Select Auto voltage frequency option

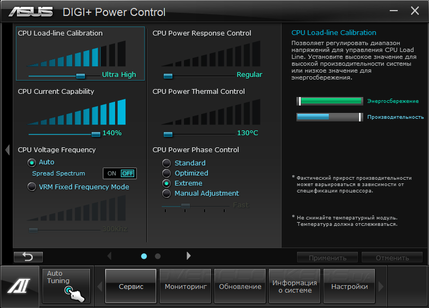click(x=32, y=163)
